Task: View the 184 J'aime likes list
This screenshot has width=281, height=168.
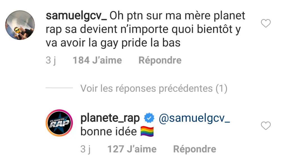Action: [97, 60]
